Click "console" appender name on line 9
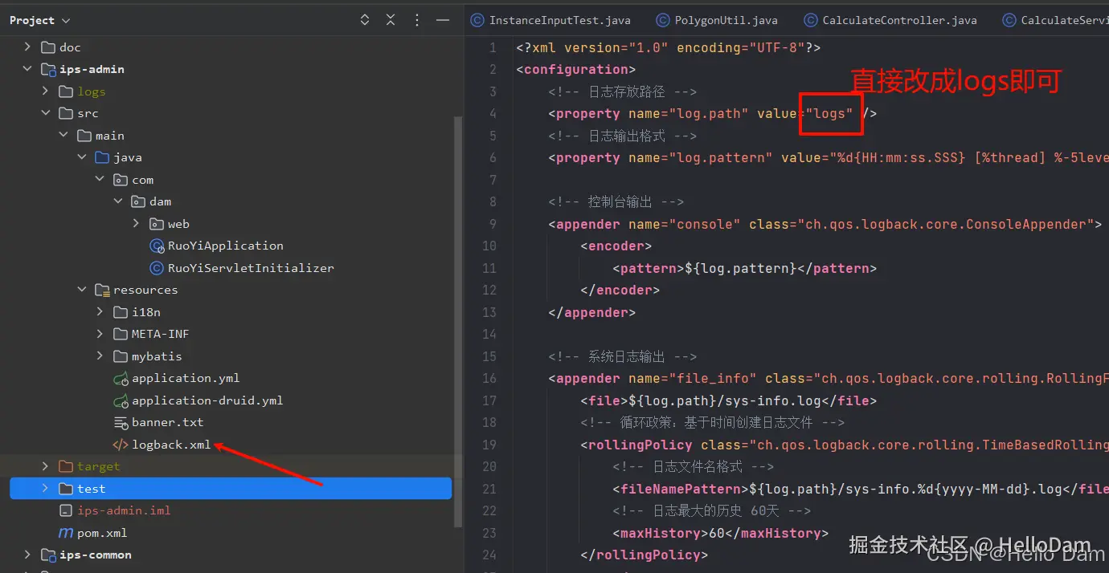The width and height of the screenshot is (1109, 573). tap(705, 224)
